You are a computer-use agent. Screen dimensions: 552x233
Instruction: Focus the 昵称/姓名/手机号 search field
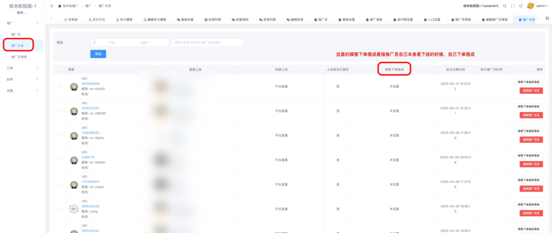(x=208, y=43)
